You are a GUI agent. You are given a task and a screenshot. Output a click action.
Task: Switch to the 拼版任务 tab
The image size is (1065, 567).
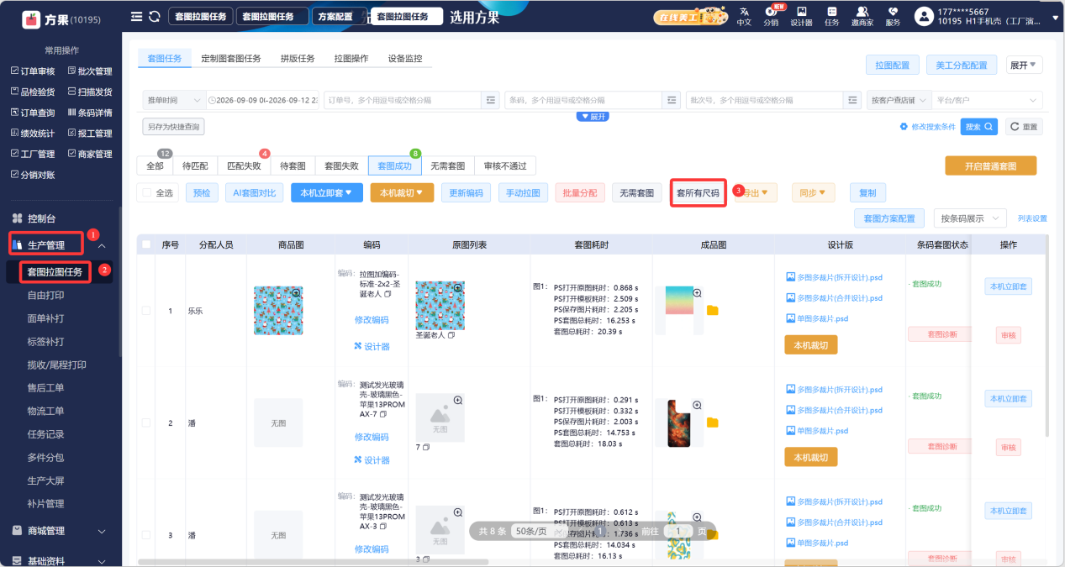298,59
